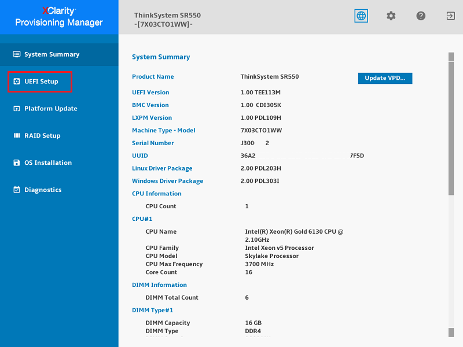Select UEFI Setup in the sidebar
Image resolution: width=463 pixels, height=347 pixels.
41,82
